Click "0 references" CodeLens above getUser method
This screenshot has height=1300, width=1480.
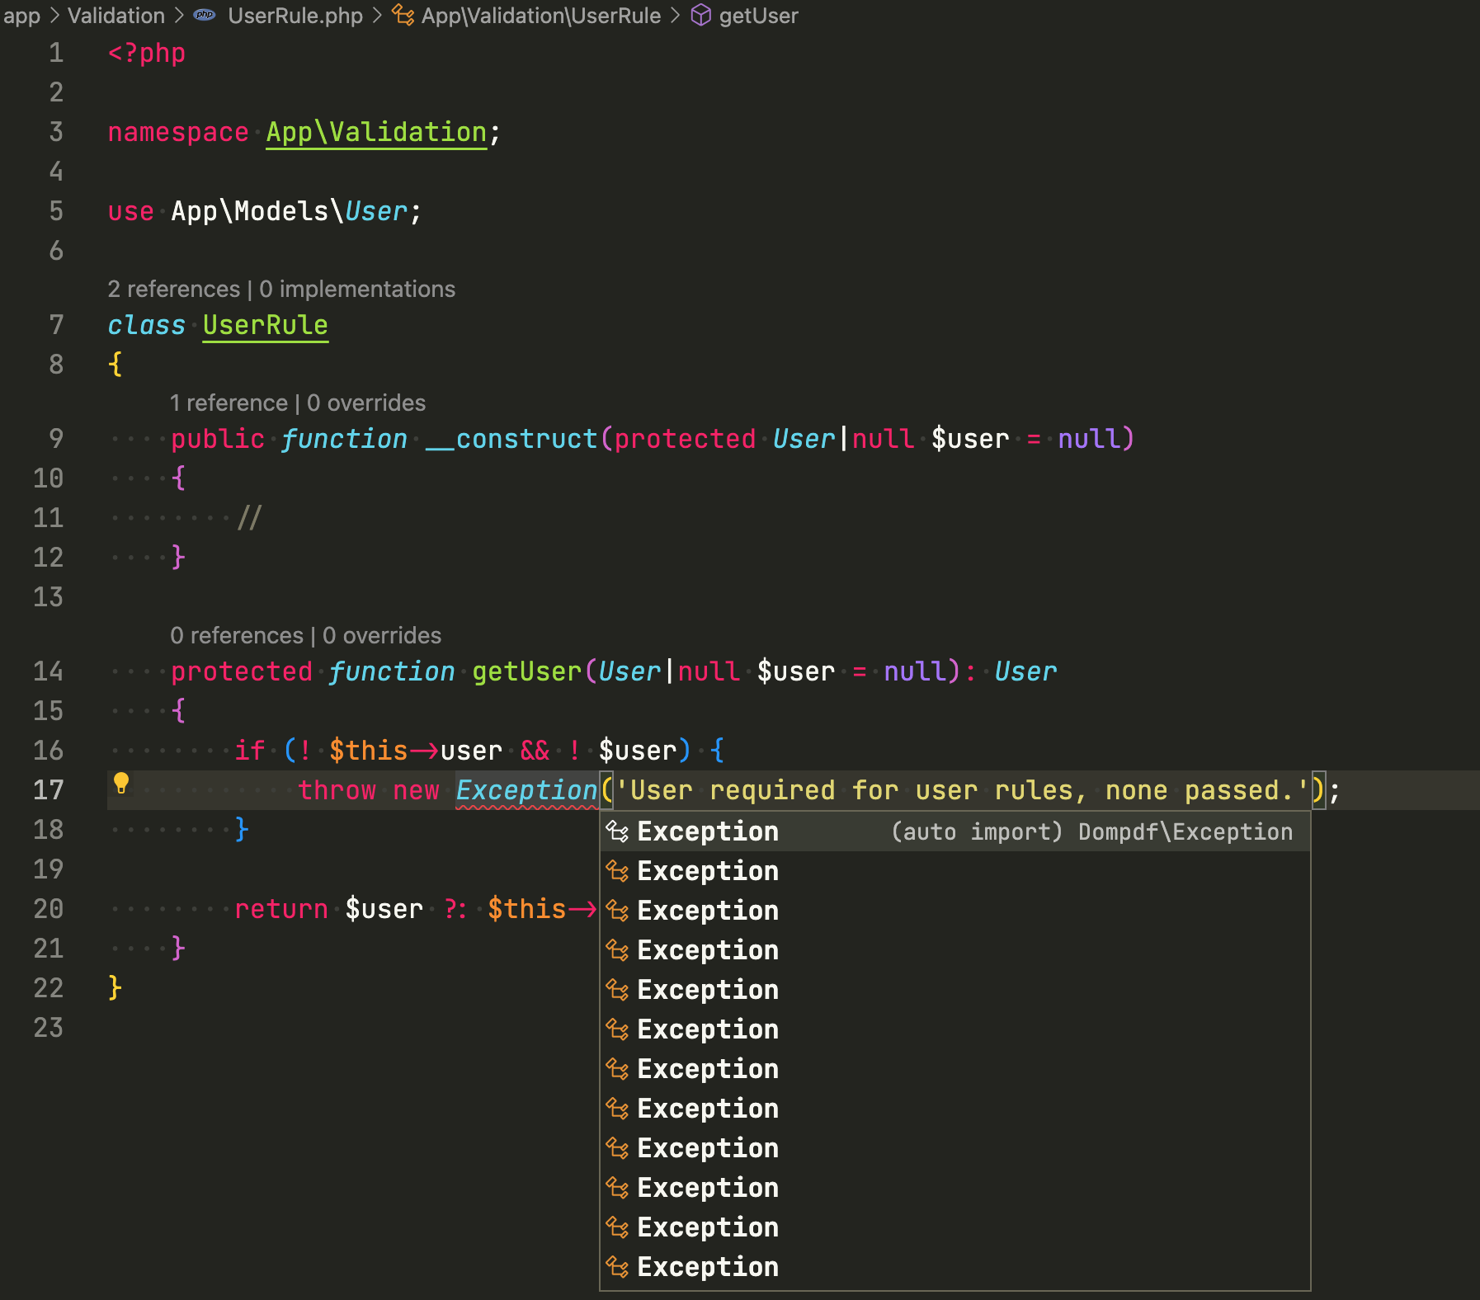[x=238, y=635]
